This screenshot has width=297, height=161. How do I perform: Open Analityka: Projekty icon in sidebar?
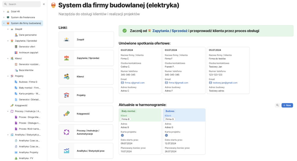pyautogui.click(x=16, y=152)
